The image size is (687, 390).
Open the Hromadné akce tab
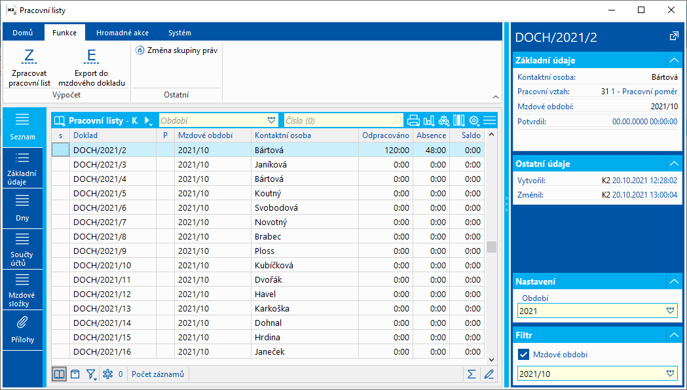(x=122, y=33)
